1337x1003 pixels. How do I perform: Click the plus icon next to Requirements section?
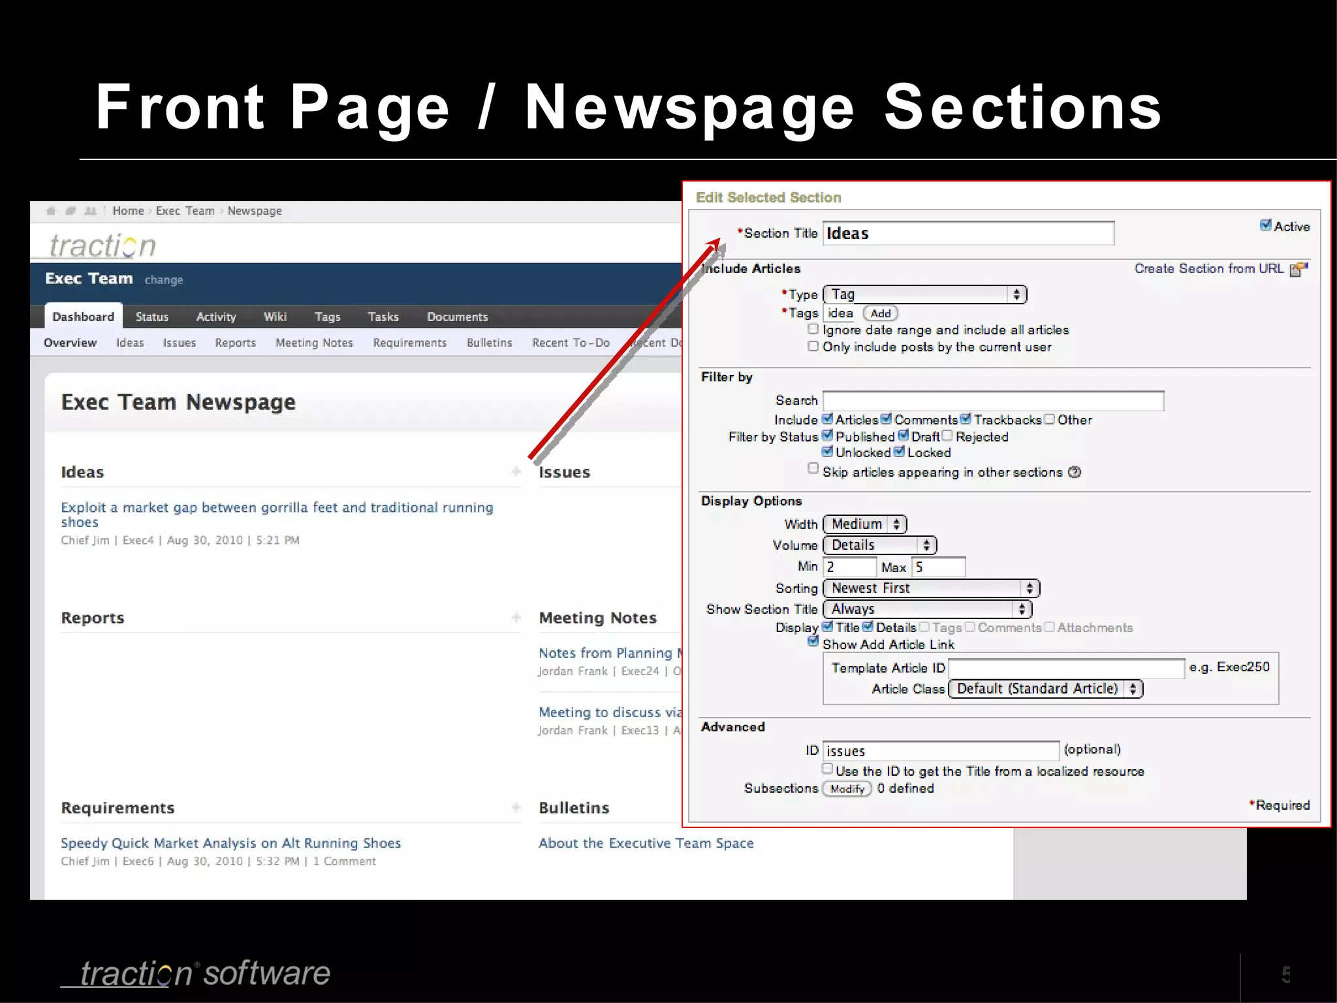click(516, 808)
